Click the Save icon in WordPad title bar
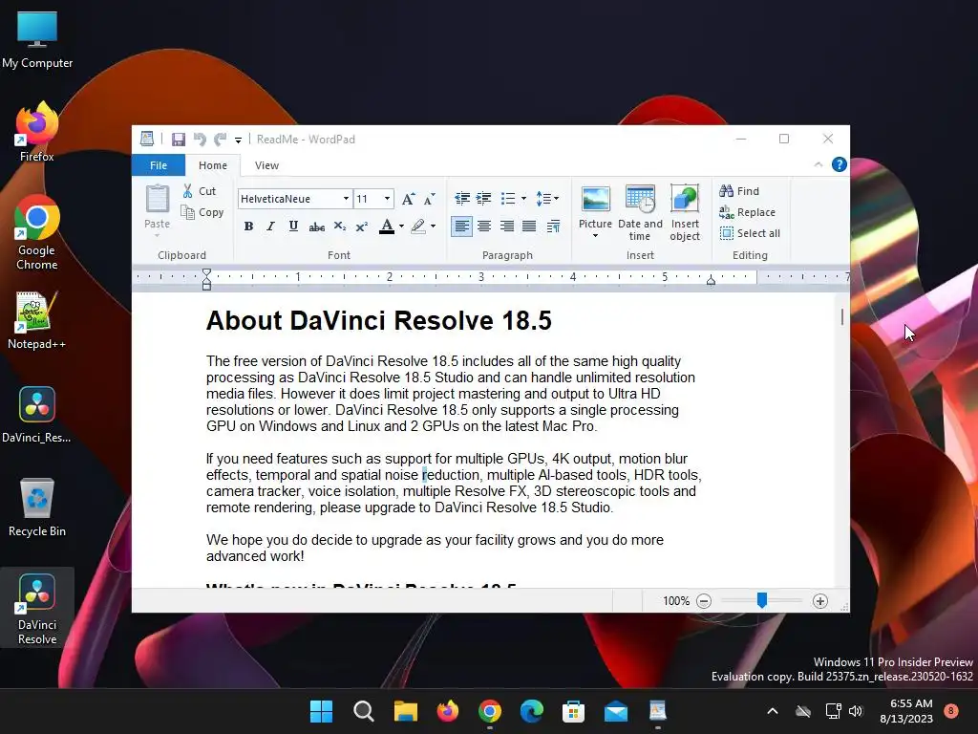Screen dimensions: 978x734 (x=179, y=140)
